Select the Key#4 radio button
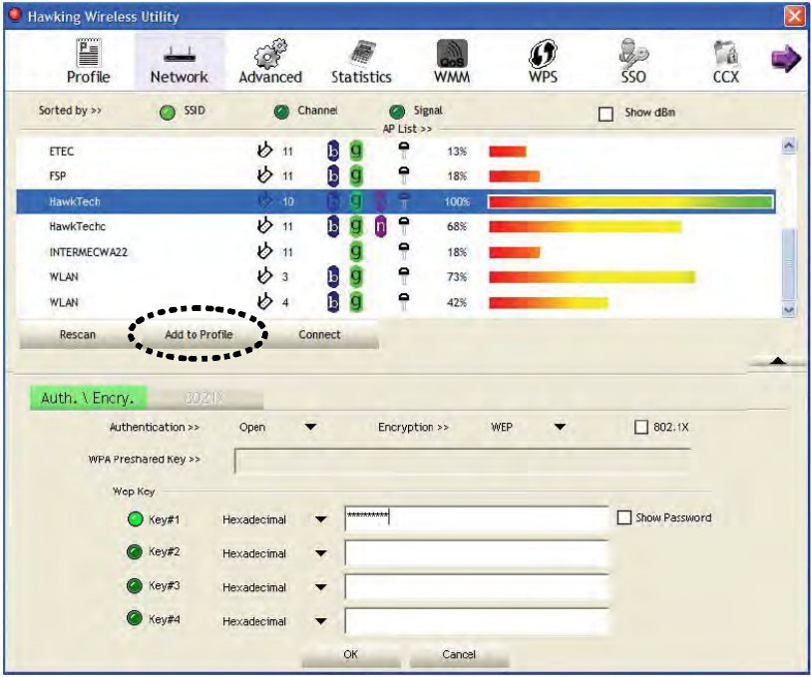The image size is (811, 677). tap(135, 618)
